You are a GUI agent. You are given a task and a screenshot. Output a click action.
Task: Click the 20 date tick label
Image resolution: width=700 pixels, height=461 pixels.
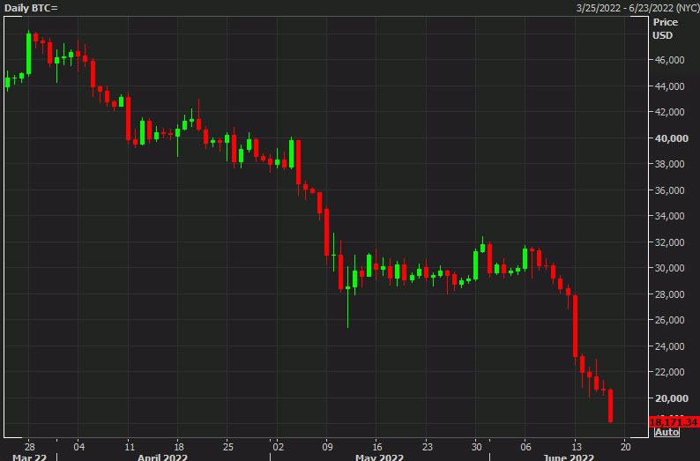626,447
